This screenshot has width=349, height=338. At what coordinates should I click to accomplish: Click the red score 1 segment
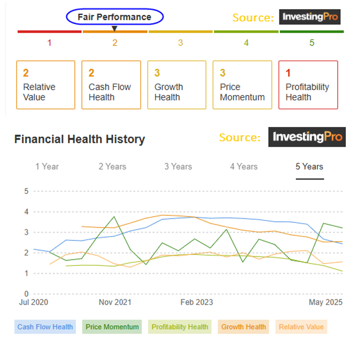pos(49,32)
